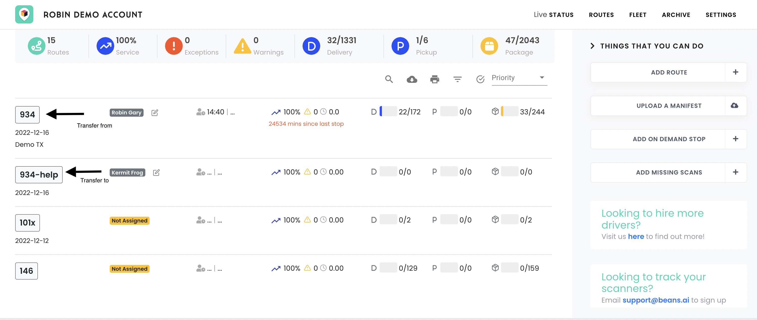Go to the Archive tab

[676, 15]
